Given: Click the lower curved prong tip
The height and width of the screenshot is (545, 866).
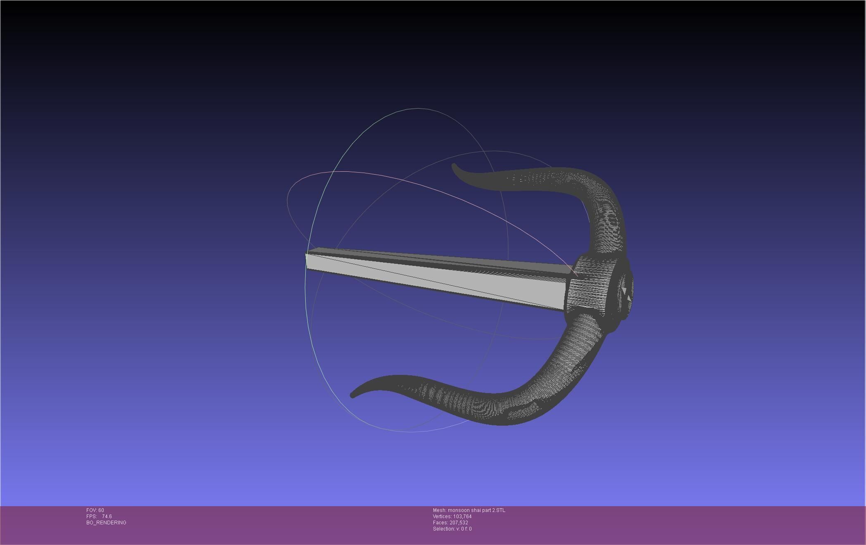Looking at the screenshot, I should 354,394.
